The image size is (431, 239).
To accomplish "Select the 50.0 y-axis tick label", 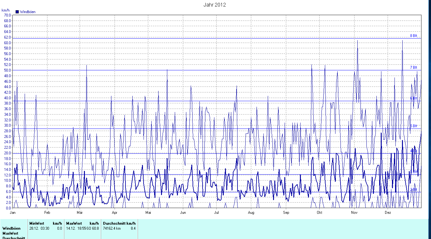I will [x=7, y=70].
